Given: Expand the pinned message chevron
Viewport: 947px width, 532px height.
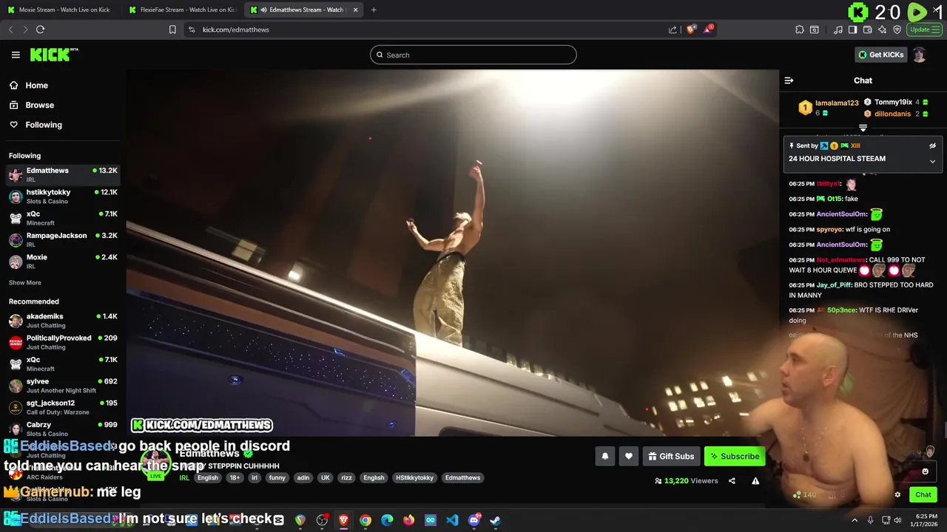Looking at the screenshot, I should (932, 161).
